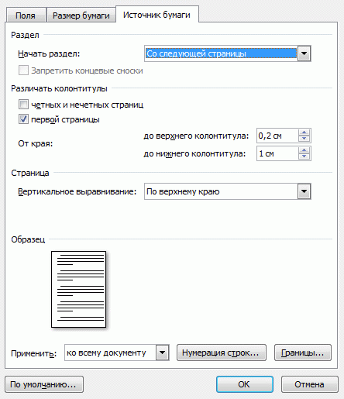Click the верхнего колонтитула value field
The width and height of the screenshot is (344, 399).
pos(277,136)
